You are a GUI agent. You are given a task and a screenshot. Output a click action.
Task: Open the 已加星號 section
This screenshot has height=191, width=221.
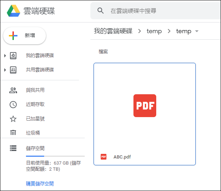click(x=35, y=119)
